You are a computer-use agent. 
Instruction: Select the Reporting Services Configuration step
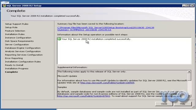coord(24,55)
